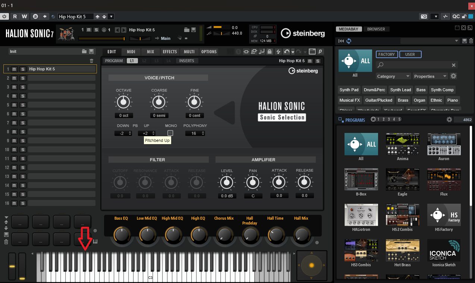Click the MediaBay refresh arrows icon
This screenshot has width=475, height=283.
349,41
